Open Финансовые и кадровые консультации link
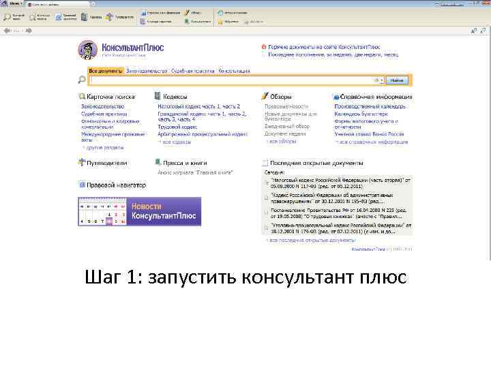 (x=110, y=124)
